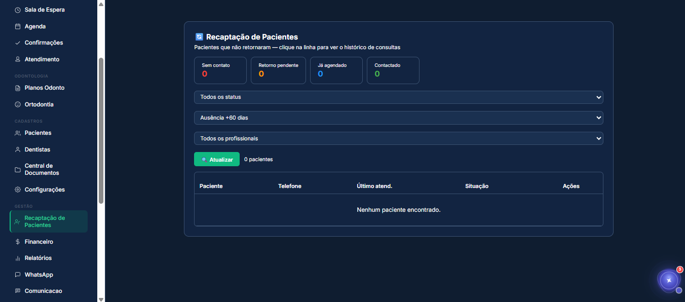
Task: Click the message icon beside Comunicacao
Action: click(x=18, y=291)
